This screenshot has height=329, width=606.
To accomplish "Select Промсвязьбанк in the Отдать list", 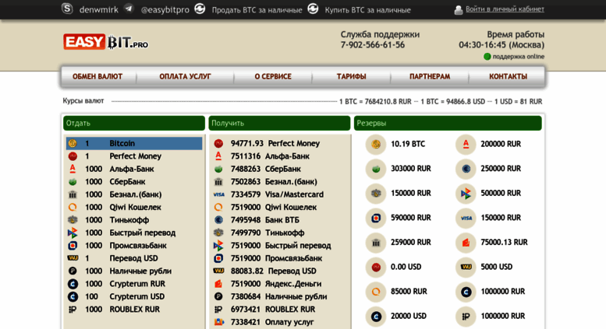I will (x=134, y=246).
